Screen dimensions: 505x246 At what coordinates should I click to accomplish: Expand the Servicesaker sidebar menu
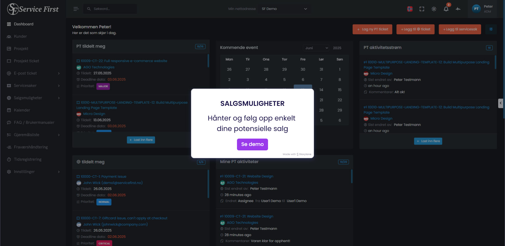click(x=33, y=86)
